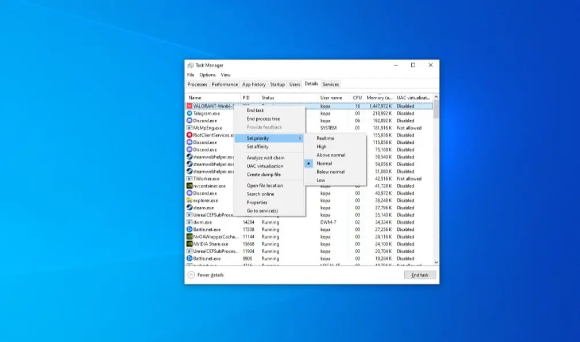Open the Services tab

331,84
